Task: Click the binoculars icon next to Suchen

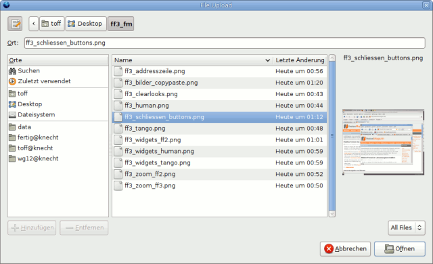Action: [12, 71]
